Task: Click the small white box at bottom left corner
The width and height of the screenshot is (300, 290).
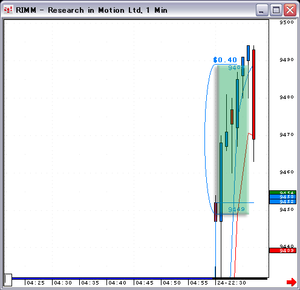Action: point(8,280)
